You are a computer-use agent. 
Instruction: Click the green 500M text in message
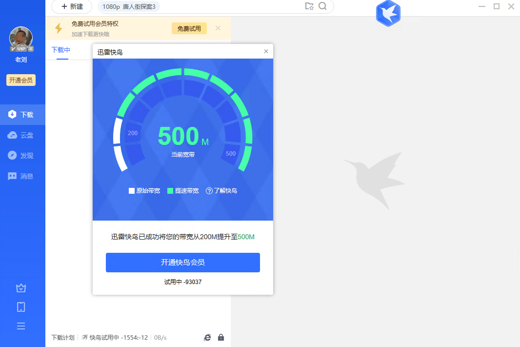coord(246,237)
